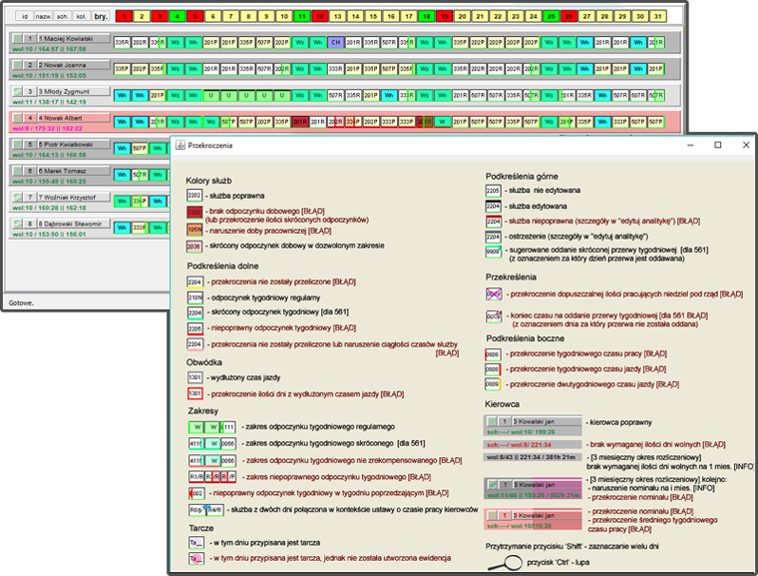The image size is (758, 576).
Task: Click the '507P' cell in Piotr Kwiatkowski's row
Action: [140, 148]
